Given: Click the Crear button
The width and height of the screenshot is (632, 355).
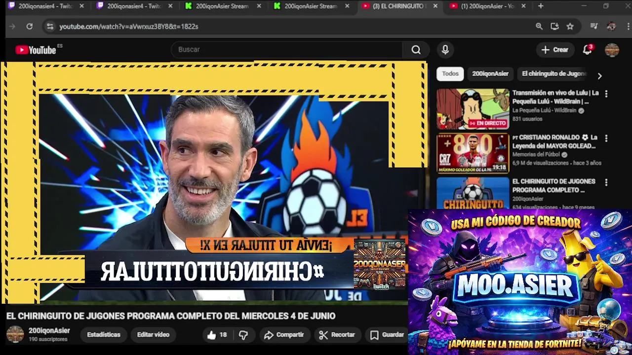Looking at the screenshot, I should coord(555,49).
